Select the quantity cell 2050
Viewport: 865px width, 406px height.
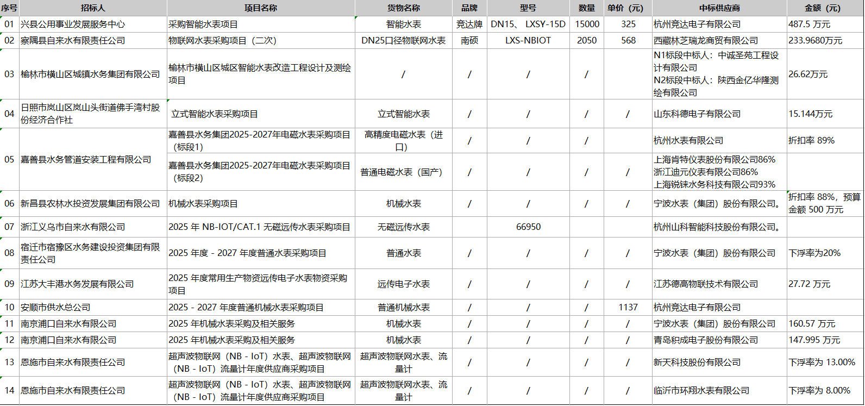pyautogui.click(x=587, y=41)
